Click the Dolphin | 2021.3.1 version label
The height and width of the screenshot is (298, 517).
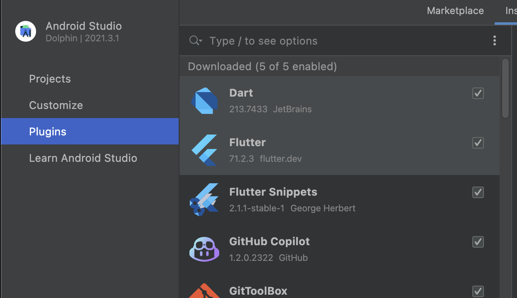[x=82, y=38]
